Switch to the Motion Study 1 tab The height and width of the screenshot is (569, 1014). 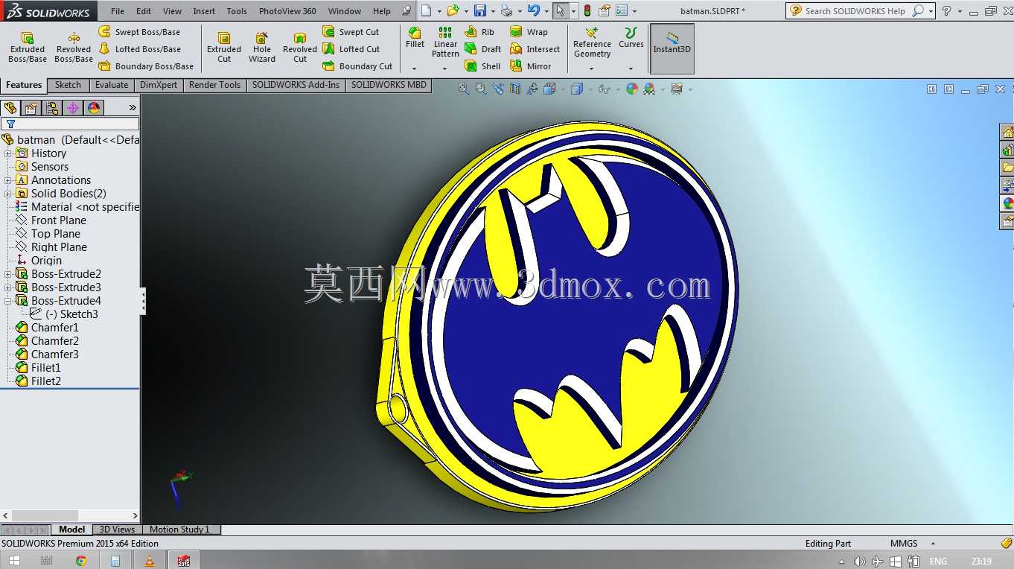[x=179, y=530]
